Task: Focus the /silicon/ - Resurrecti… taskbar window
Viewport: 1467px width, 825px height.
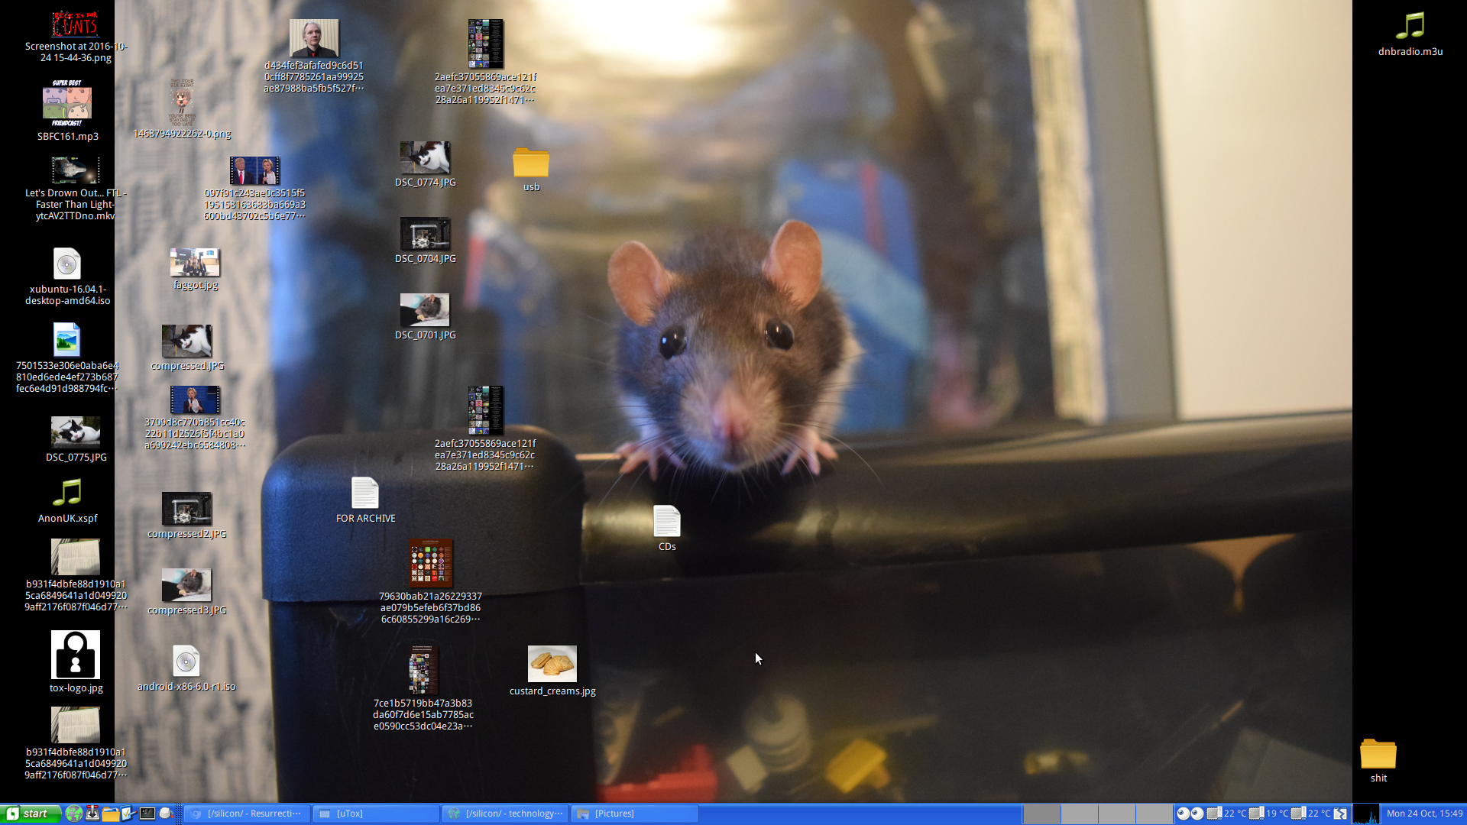Action: (247, 814)
